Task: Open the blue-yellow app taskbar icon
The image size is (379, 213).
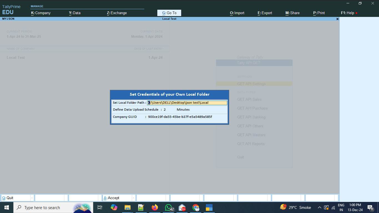Action: (x=209, y=207)
